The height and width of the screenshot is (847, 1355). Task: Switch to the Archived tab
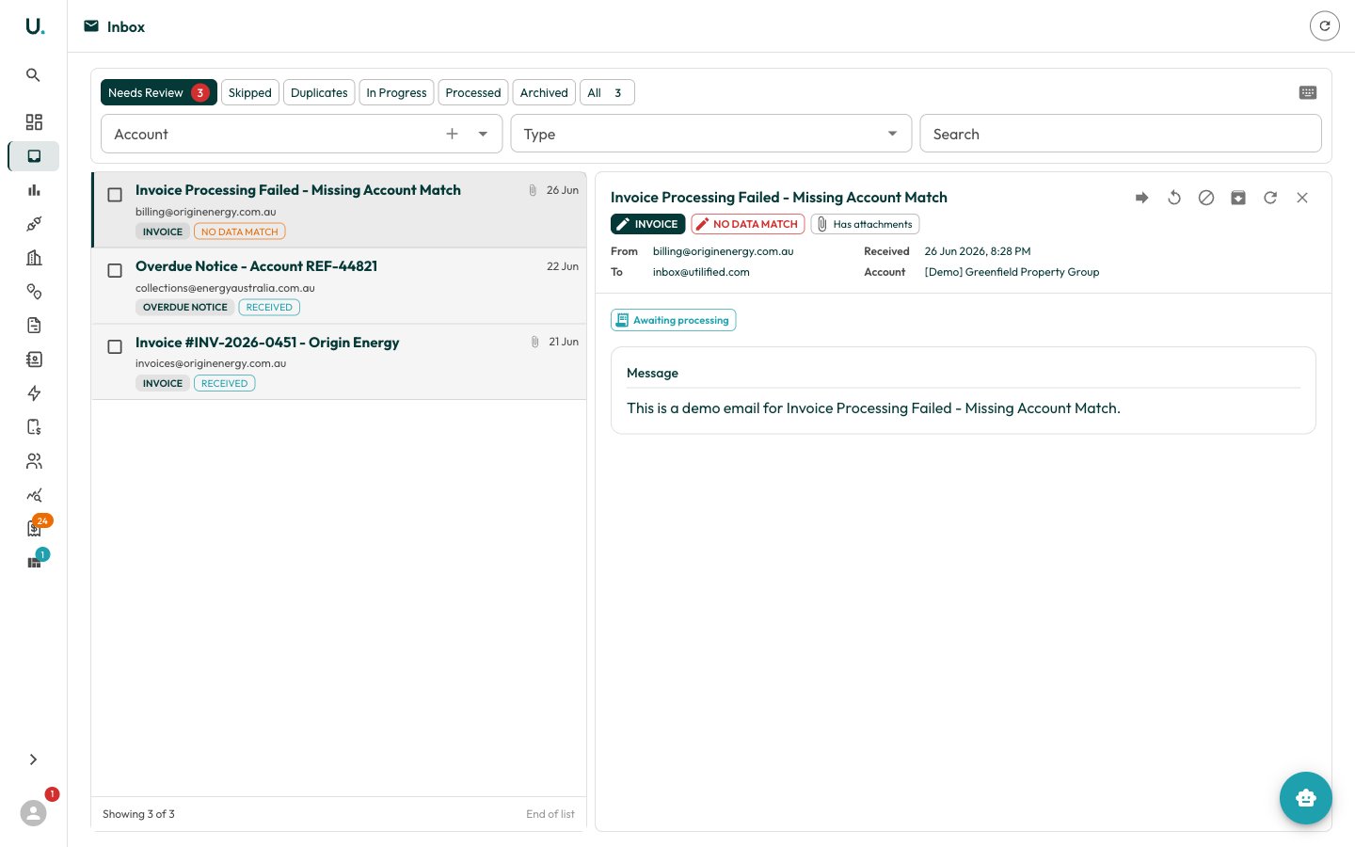[544, 92]
